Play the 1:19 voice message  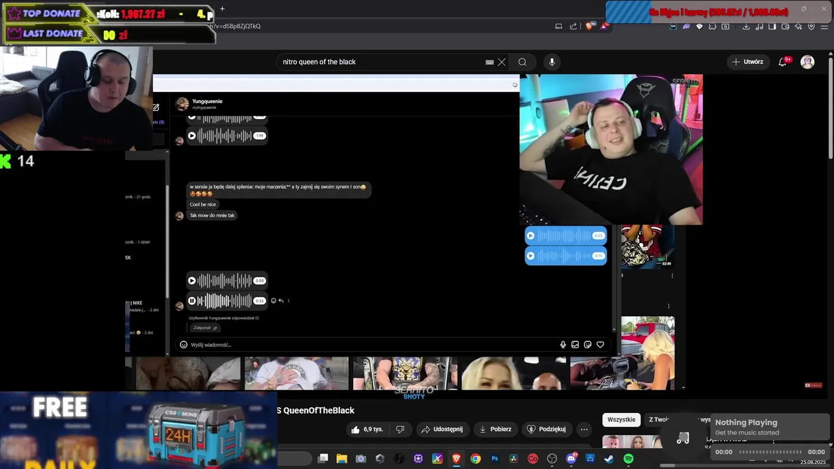pyautogui.click(x=192, y=135)
